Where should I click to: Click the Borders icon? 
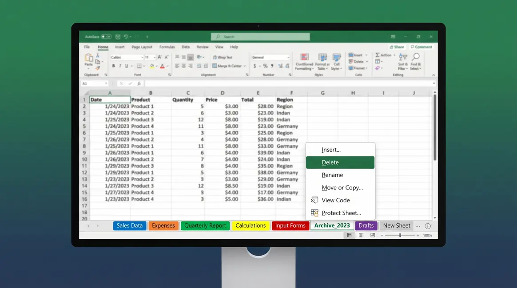click(x=139, y=66)
